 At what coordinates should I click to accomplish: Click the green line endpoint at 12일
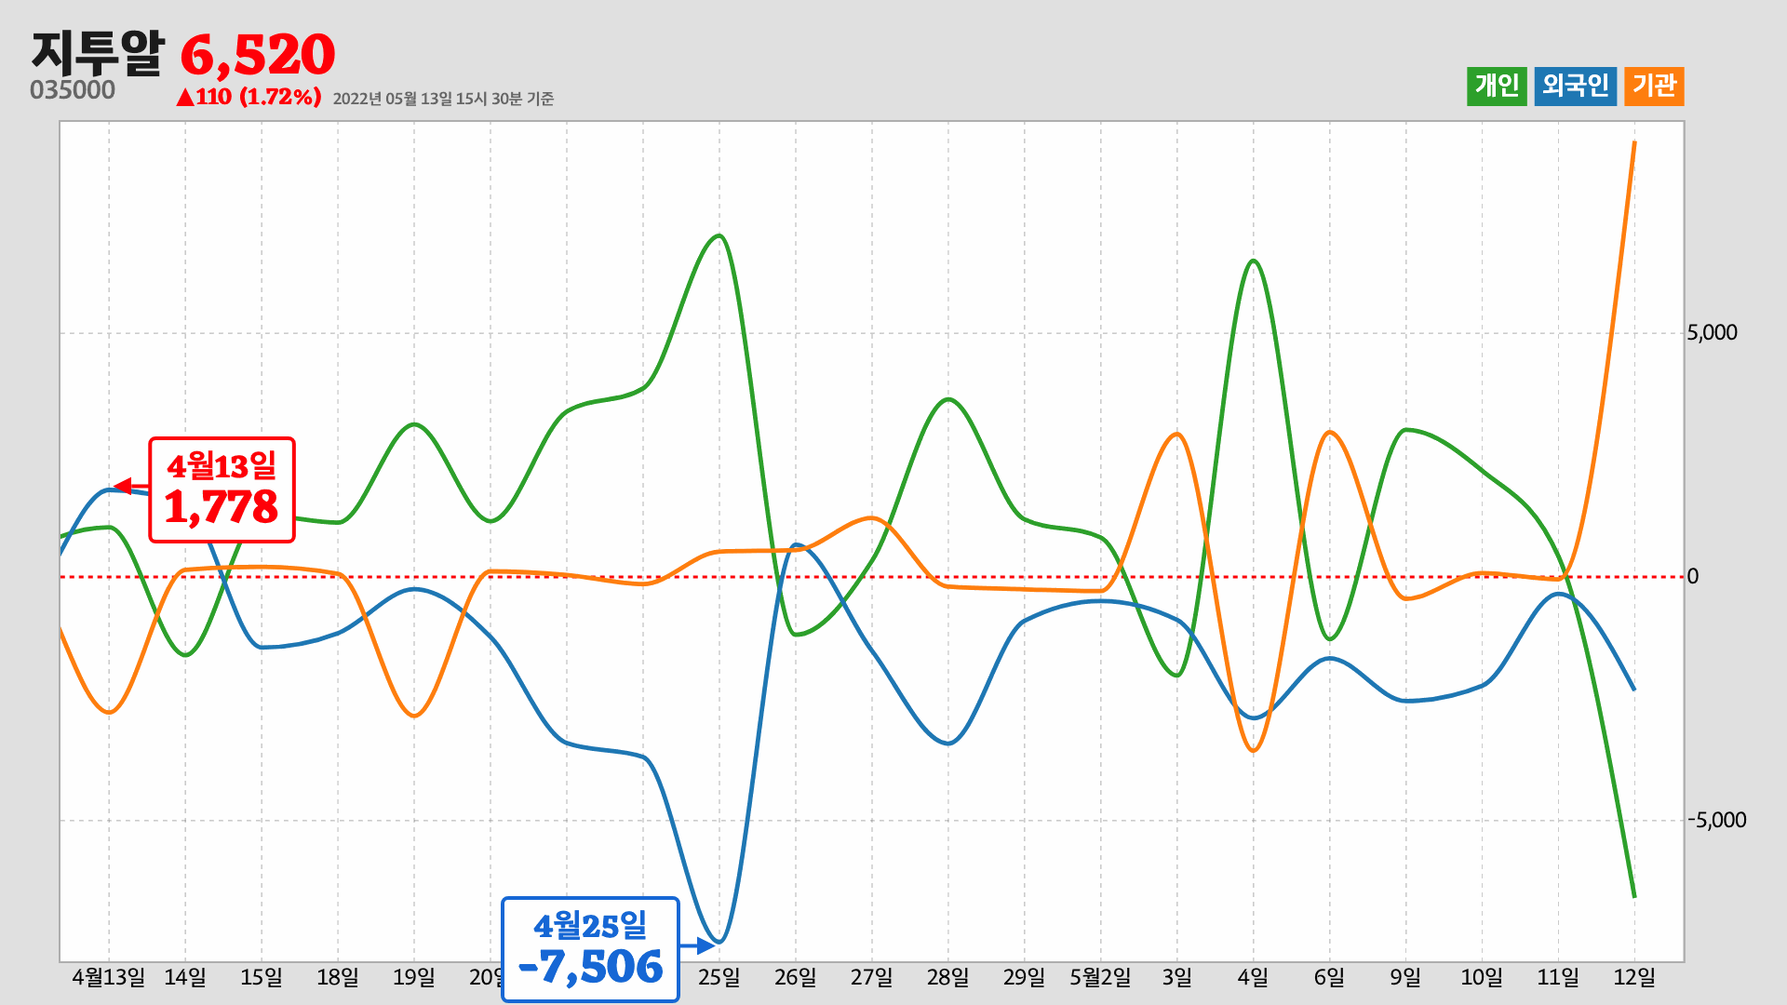pos(1634,896)
